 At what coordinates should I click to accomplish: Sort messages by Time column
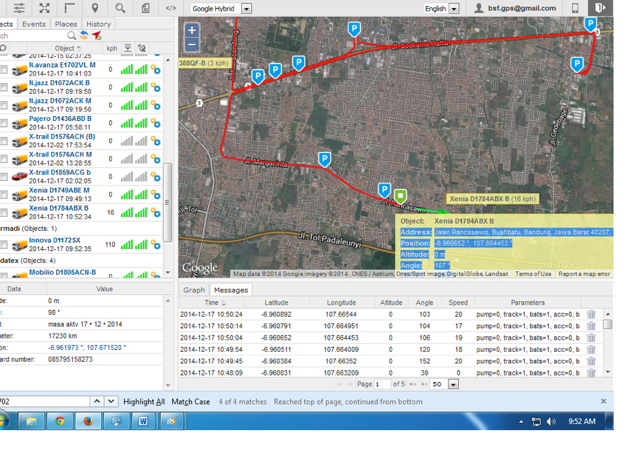[215, 302]
